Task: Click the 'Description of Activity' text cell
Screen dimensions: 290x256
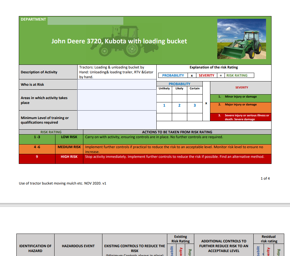Action: pyautogui.click(x=117, y=72)
